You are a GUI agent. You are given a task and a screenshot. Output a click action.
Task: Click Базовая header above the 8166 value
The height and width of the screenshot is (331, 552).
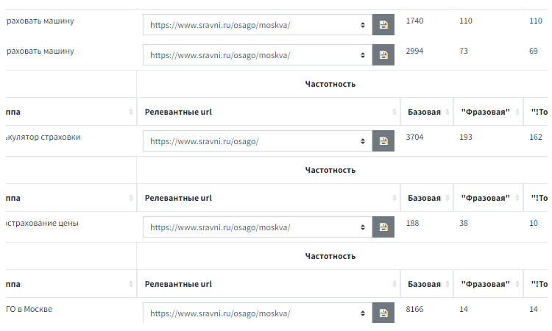click(424, 284)
